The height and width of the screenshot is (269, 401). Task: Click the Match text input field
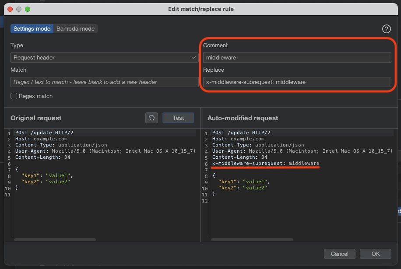coord(104,82)
